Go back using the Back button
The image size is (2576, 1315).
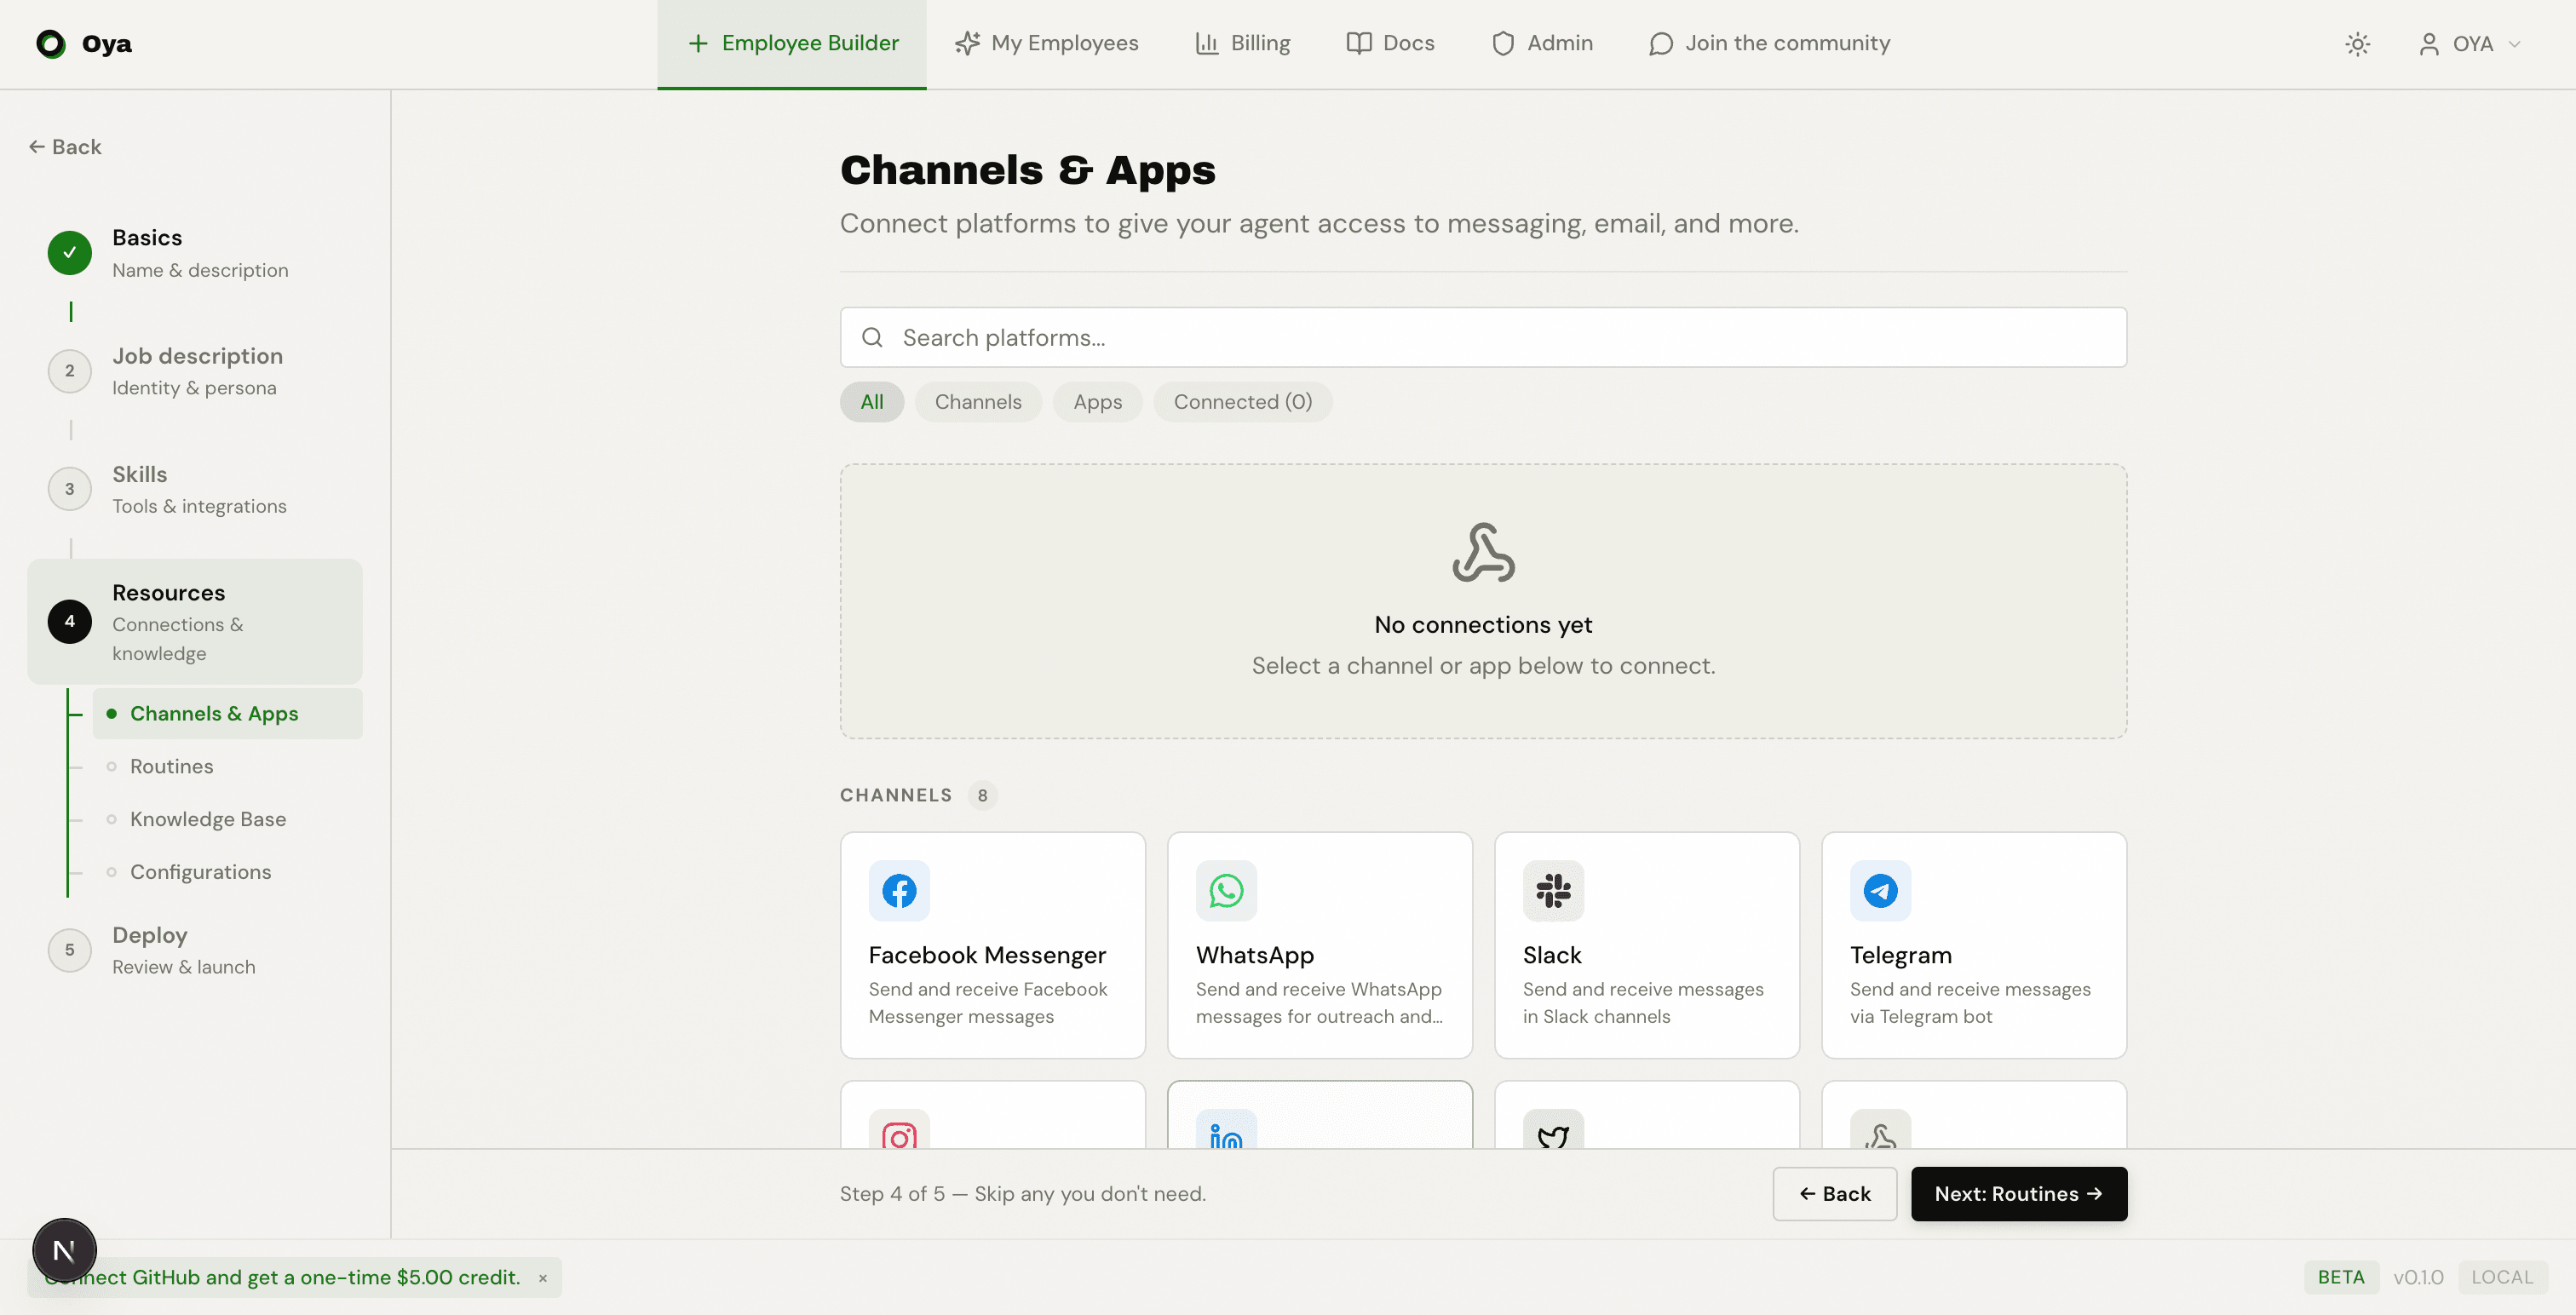click(1834, 1193)
